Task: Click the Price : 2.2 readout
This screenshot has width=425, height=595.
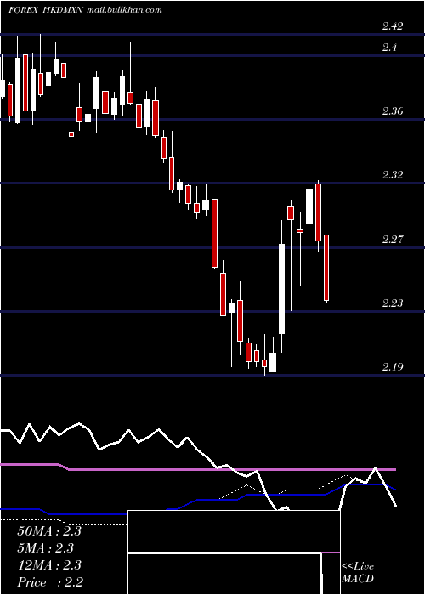Action: coord(50,582)
